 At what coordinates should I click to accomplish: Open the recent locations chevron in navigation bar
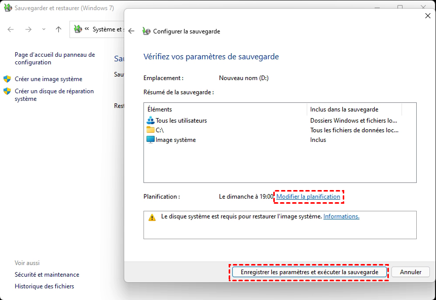tap(44, 29)
